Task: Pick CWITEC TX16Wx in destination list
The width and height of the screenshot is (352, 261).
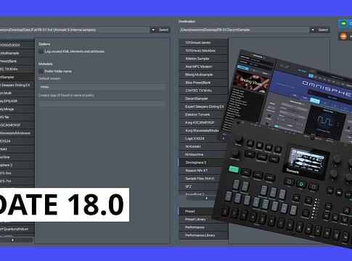Action: 203,91
